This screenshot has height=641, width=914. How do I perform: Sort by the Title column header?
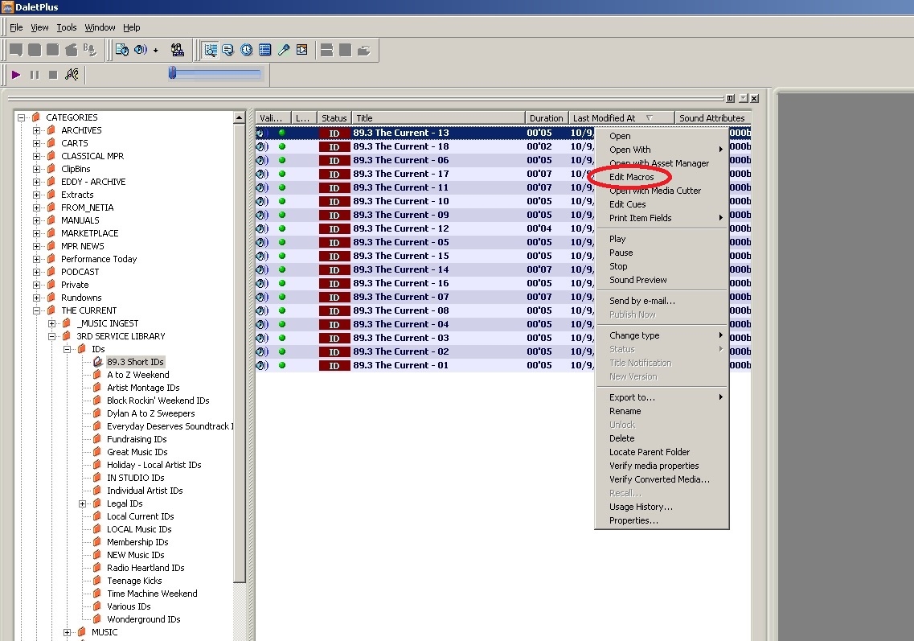pyautogui.click(x=438, y=117)
